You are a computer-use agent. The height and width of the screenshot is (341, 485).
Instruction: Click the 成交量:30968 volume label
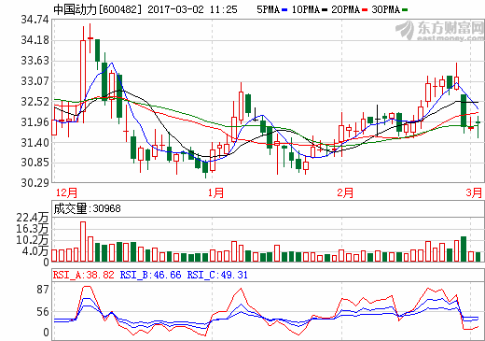(87, 208)
